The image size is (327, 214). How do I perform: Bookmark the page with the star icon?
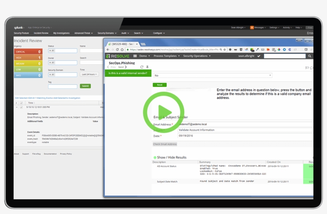click(x=225, y=49)
